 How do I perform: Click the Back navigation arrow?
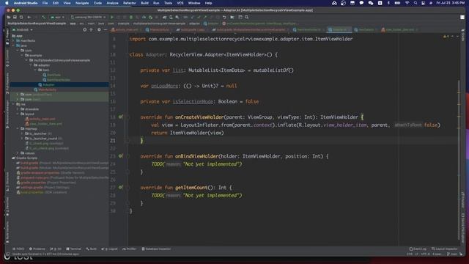pos(29,18)
